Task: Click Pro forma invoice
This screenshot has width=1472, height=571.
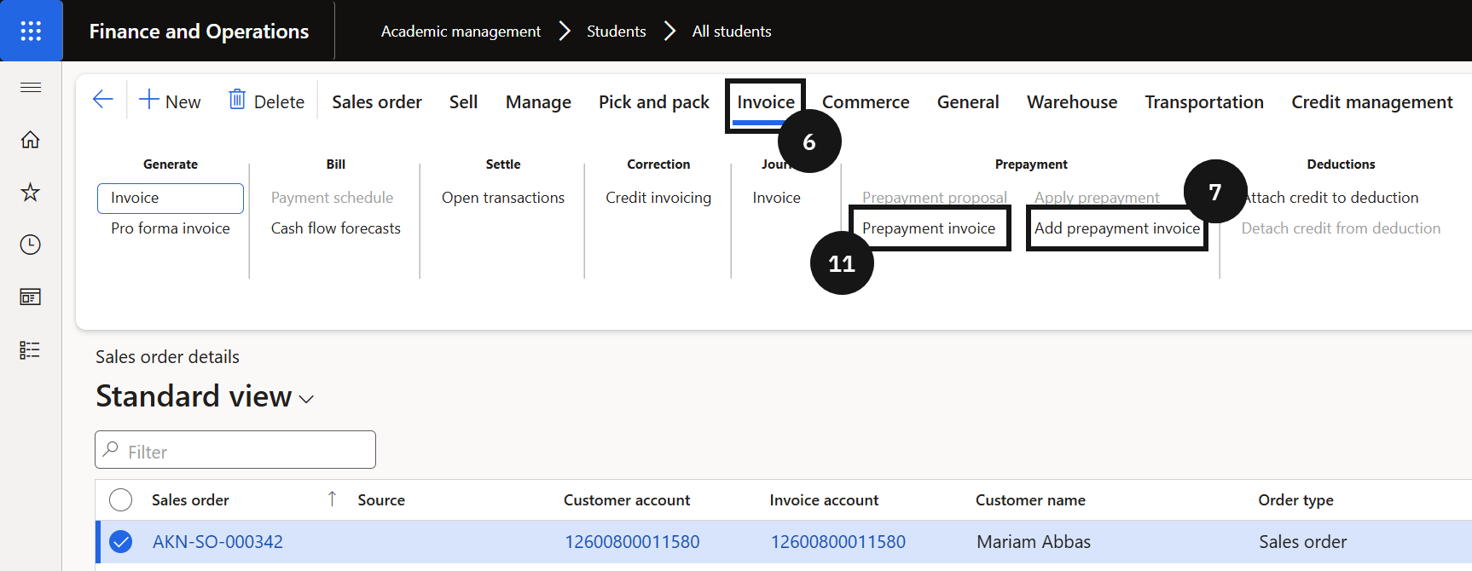Action: click(171, 228)
